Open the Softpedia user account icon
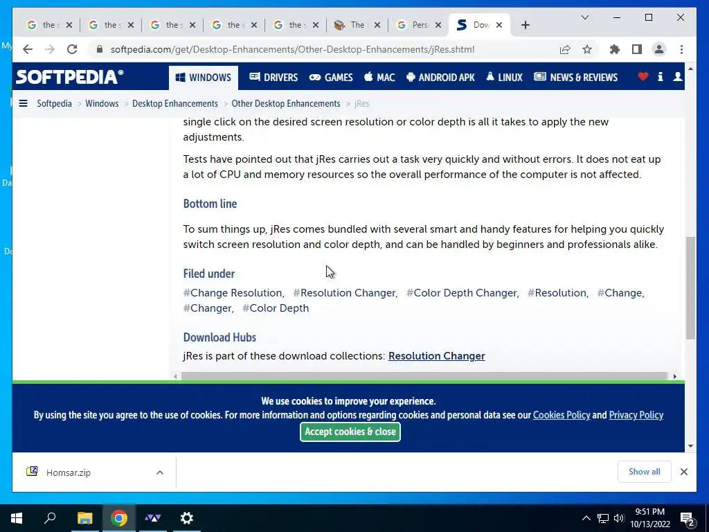 [x=677, y=77]
